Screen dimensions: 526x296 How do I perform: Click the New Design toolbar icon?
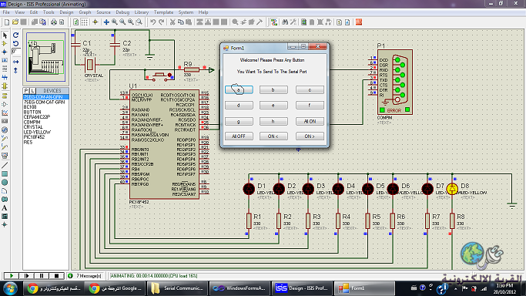click(x=7, y=22)
